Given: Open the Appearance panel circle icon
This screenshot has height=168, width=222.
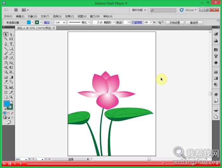Looking at the screenshot, I should tap(216, 94).
